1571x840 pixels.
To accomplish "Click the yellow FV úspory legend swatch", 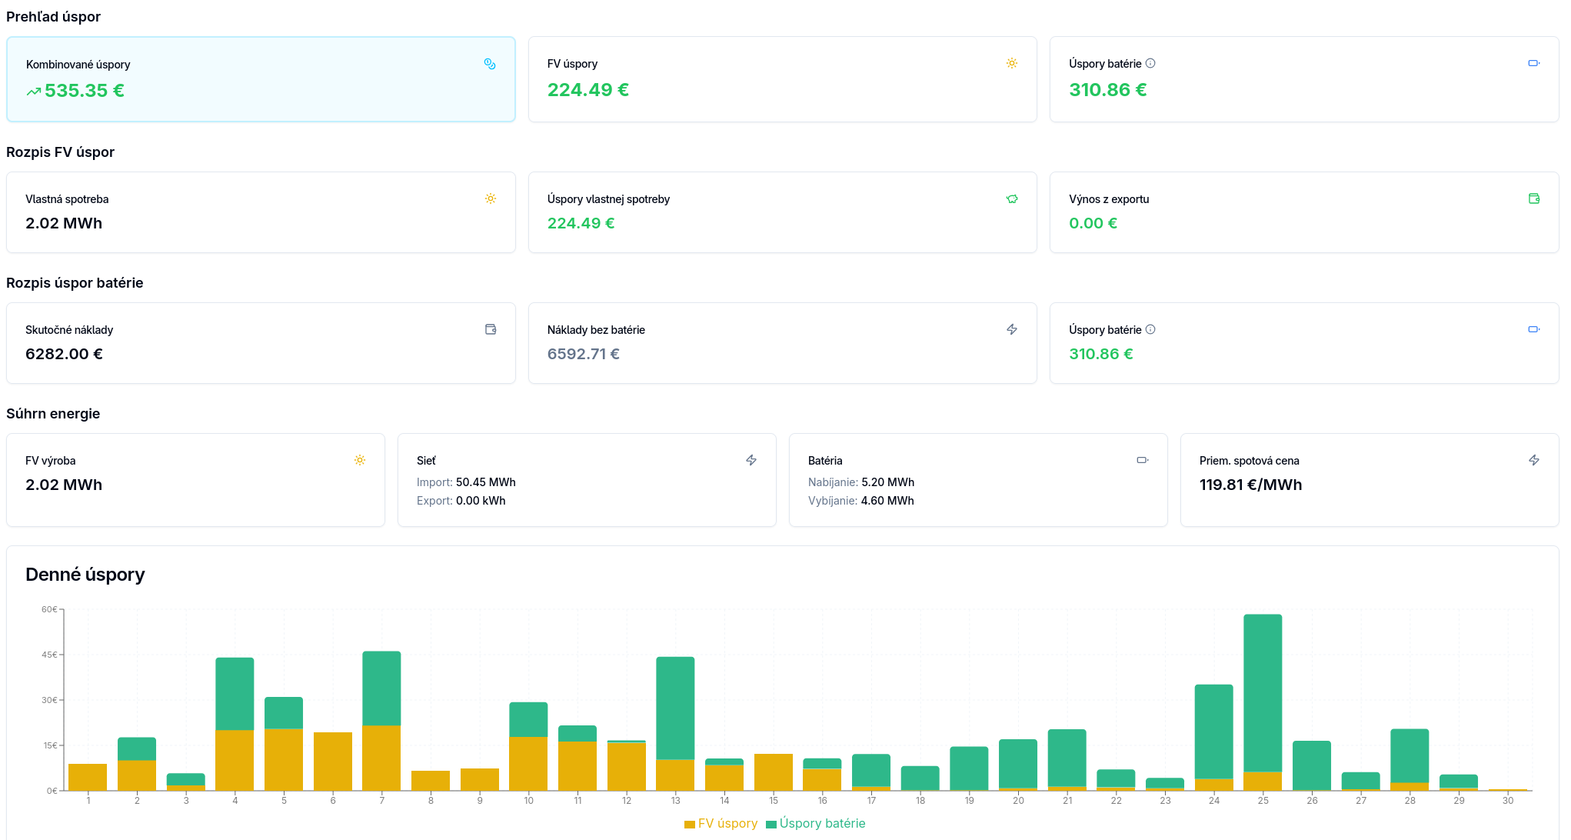I will pyautogui.click(x=689, y=824).
